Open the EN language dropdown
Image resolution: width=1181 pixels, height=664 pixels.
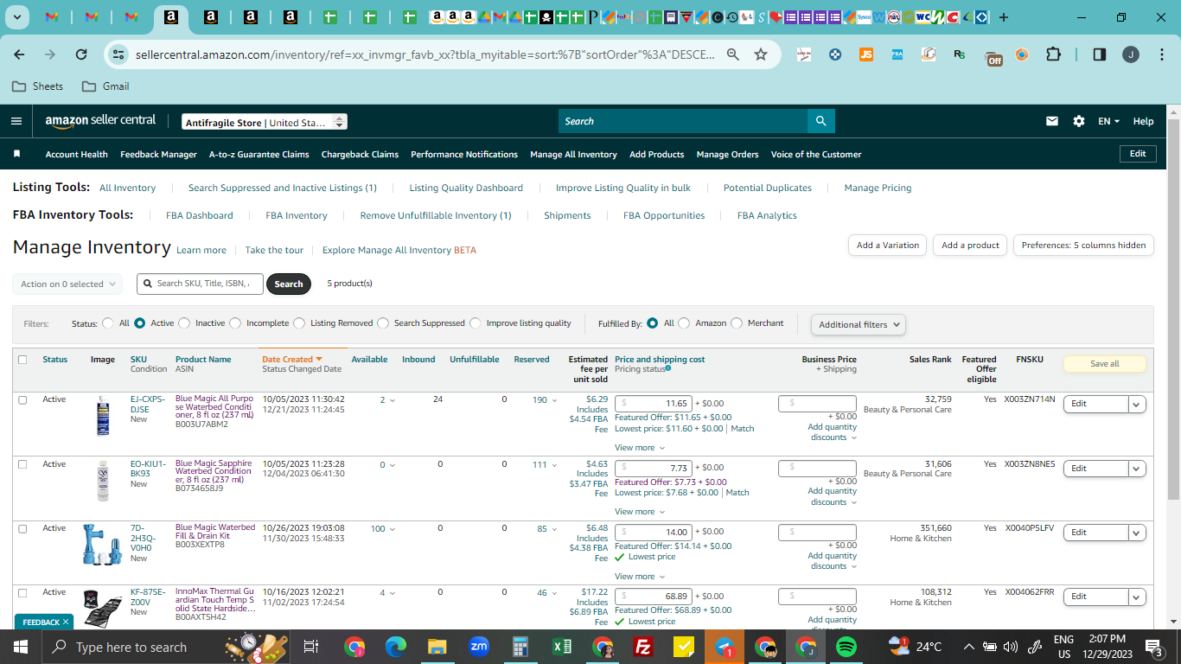click(1109, 121)
